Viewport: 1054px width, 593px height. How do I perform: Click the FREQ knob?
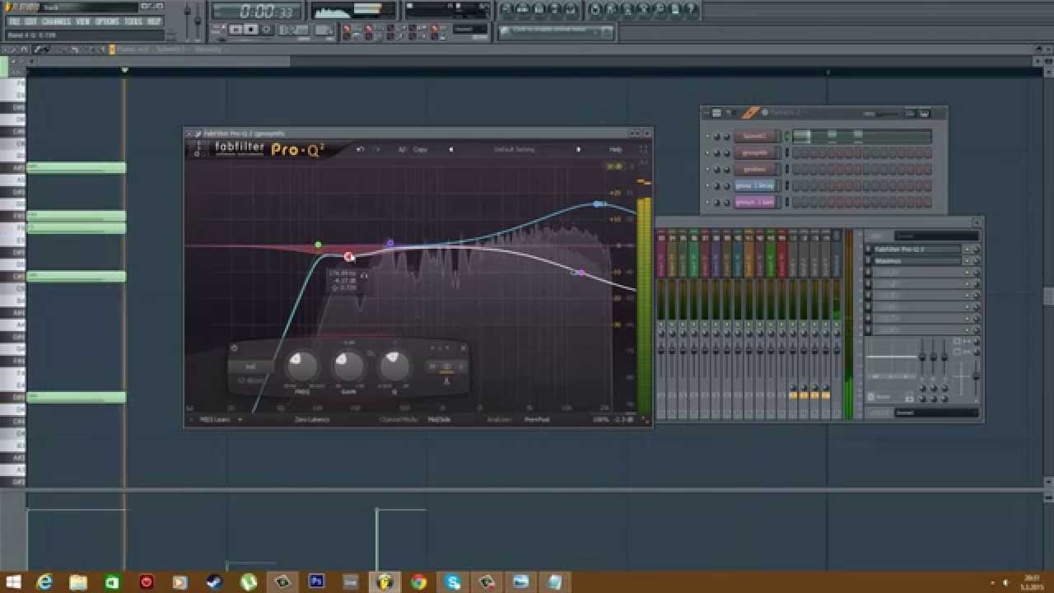point(302,367)
